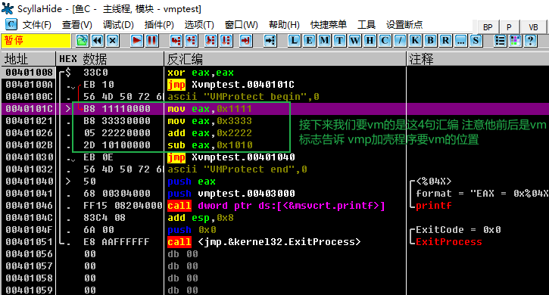Click the Trace into icon
The width and height of the screenshot is (549, 295).
pos(211,41)
